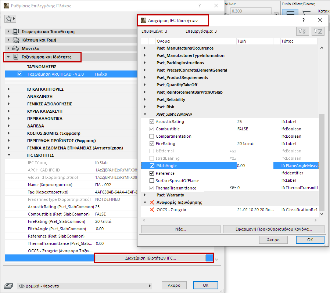Click the layer icon at bottom left
Screen dimensions: 330x293
point(8,286)
